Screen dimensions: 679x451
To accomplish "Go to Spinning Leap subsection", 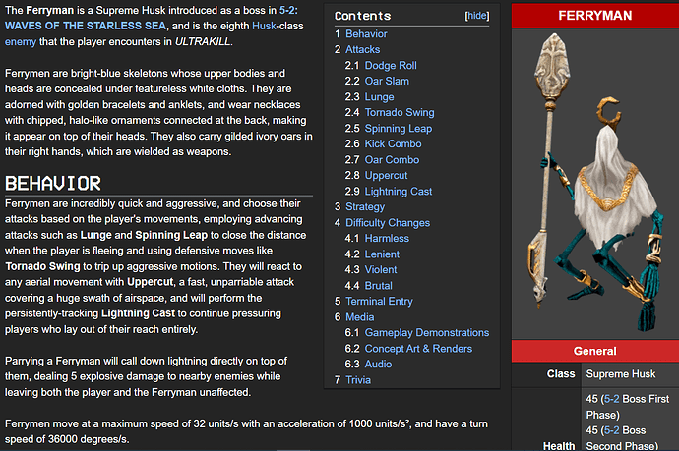I will coord(399,129).
